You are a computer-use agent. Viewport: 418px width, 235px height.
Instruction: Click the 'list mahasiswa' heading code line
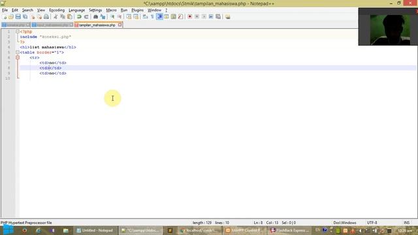click(x=48, y=47)
